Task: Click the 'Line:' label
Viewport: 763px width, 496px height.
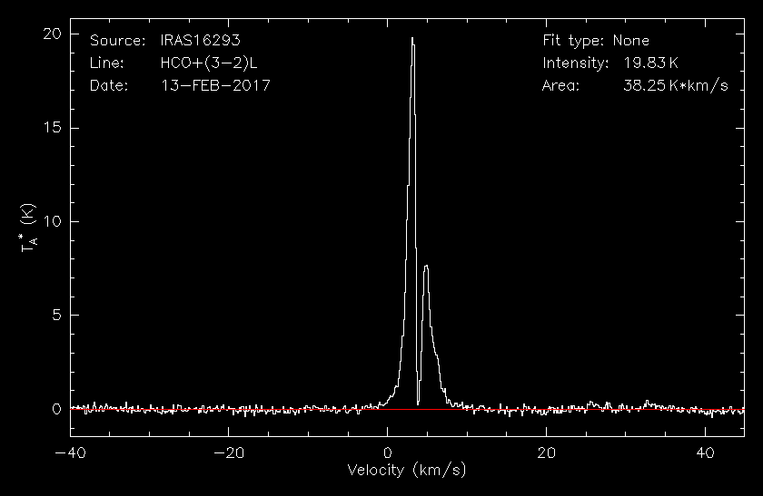Action: coord(106,63)
